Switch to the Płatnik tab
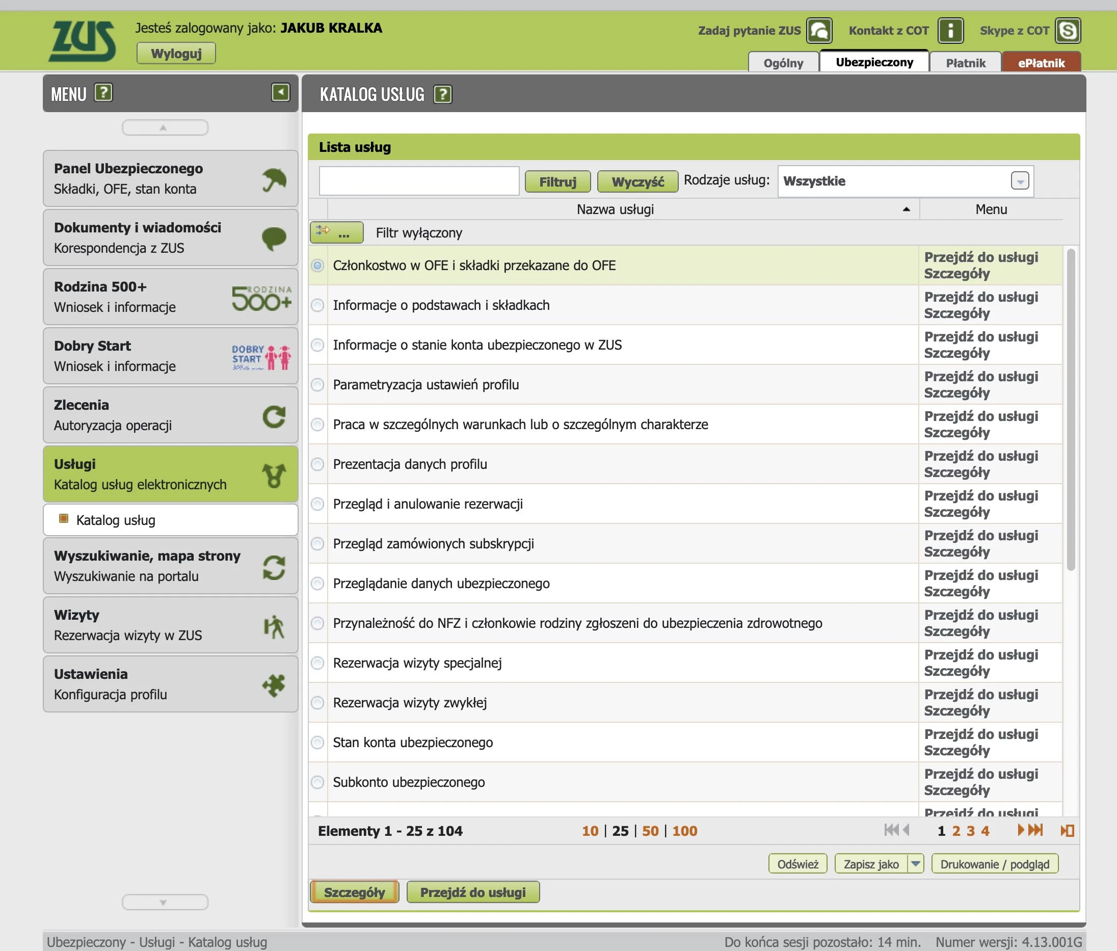Viewport: 1117px width, 951px height. point(965,63)
